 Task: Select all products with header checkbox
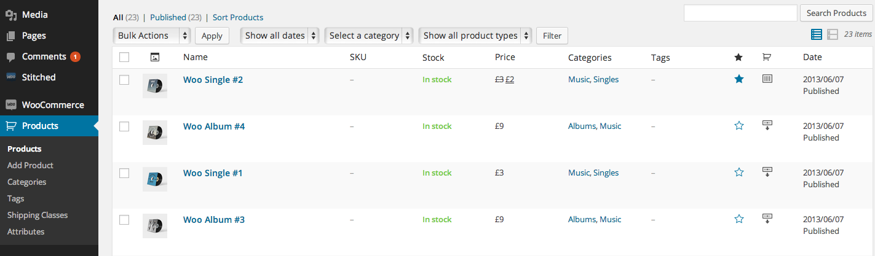[x=124, y=57]
